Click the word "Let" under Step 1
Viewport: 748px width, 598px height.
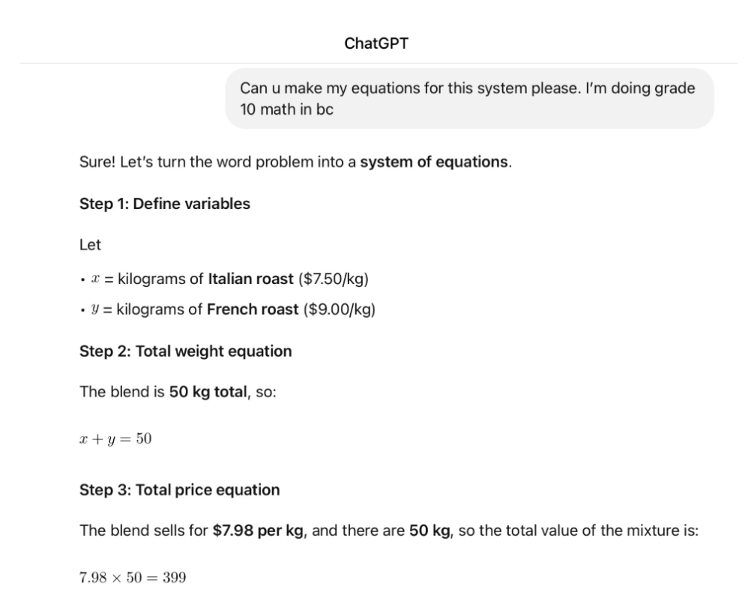click(x=90, y=244)
